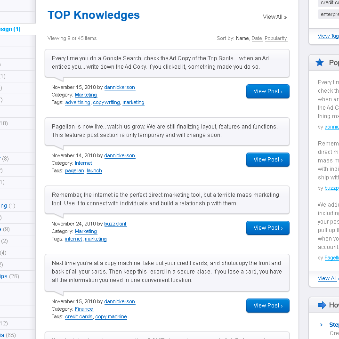Open Marketing category of the buzzplant post
339x339 pixels.
(x=86, y=232)
